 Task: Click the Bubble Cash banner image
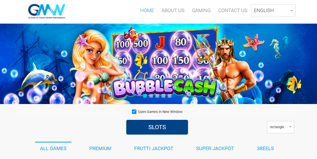pos(158,64)
